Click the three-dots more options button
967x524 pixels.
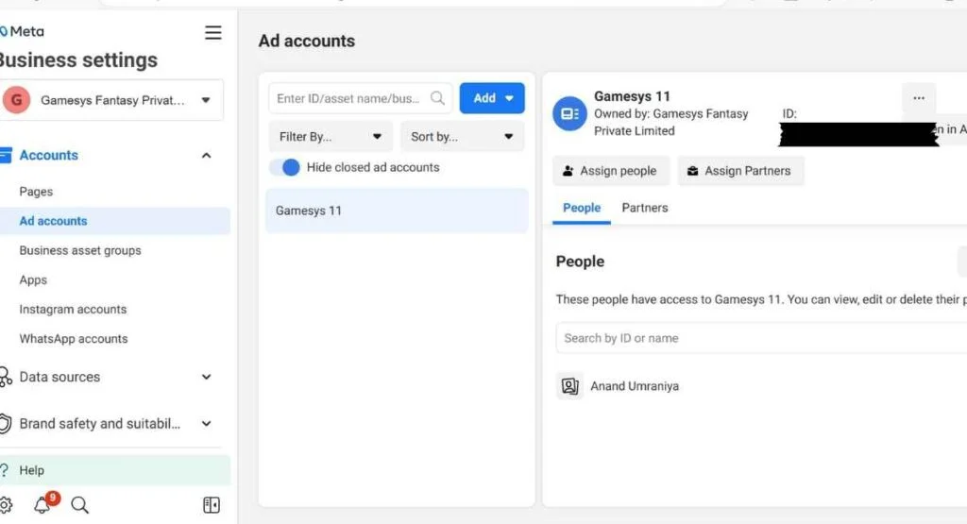(919, 98)
